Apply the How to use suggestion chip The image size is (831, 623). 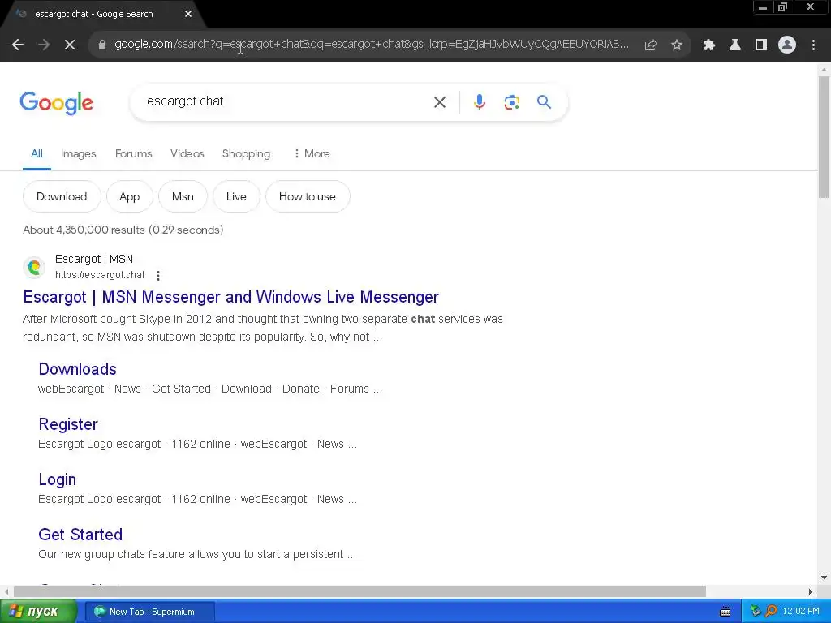308,196
